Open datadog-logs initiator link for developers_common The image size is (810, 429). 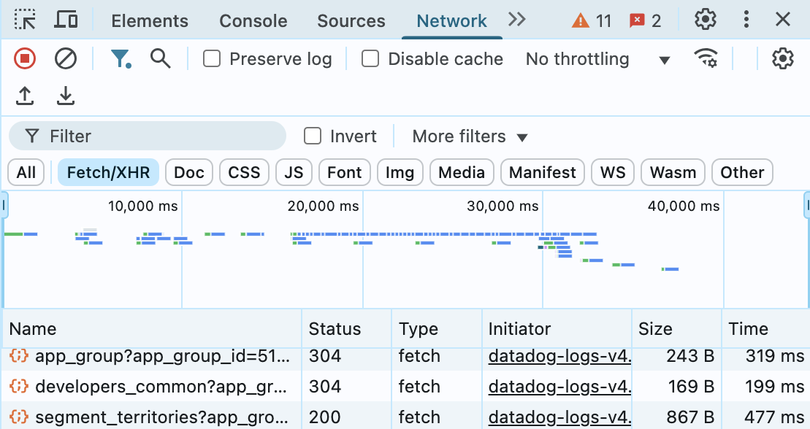point(559,386)
